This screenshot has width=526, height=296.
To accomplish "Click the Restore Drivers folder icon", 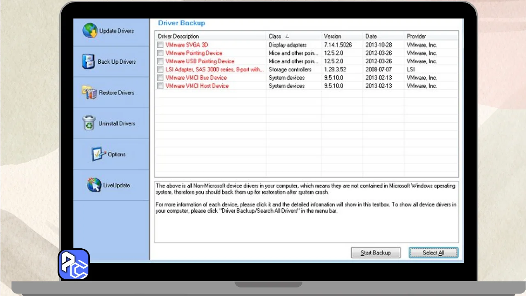I will tap(89, 92).
